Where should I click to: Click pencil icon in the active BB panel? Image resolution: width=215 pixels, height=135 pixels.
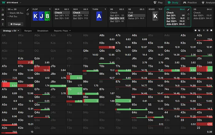[x=189, y=9]
